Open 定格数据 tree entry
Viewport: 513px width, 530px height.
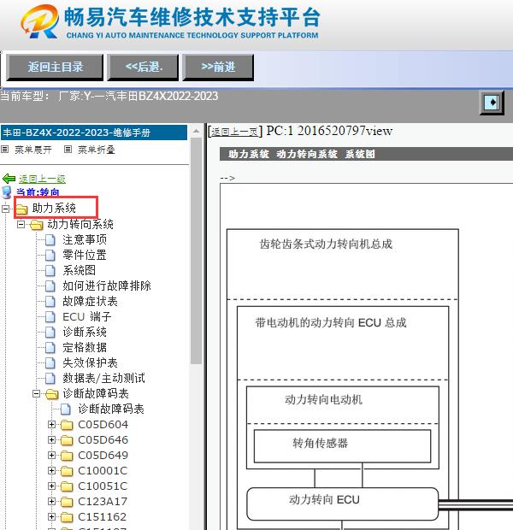[85, 347]
